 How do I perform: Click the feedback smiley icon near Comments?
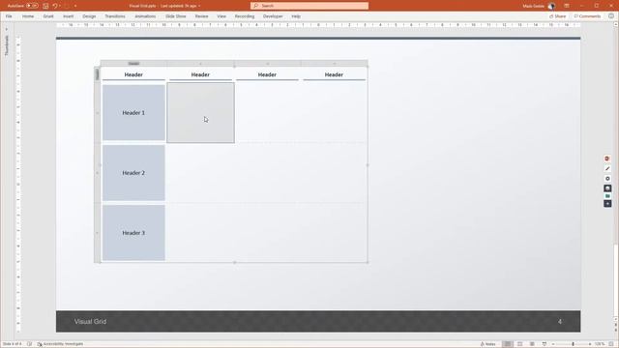point(611,16)
